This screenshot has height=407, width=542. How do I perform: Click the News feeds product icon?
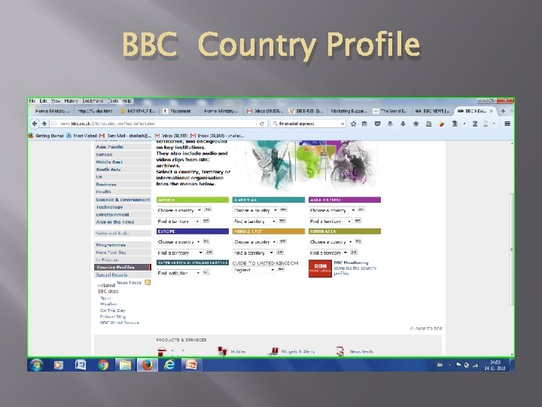[x=340, y=351]
